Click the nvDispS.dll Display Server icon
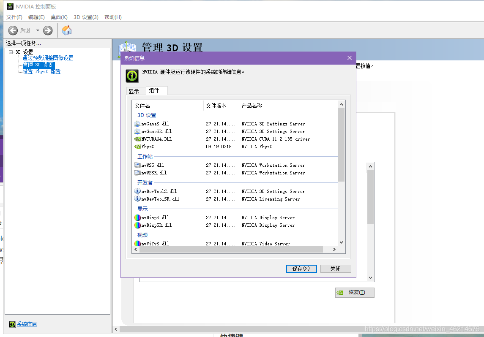Image resolution: width=484 pixels, height=337 pixels. (138, 217)
